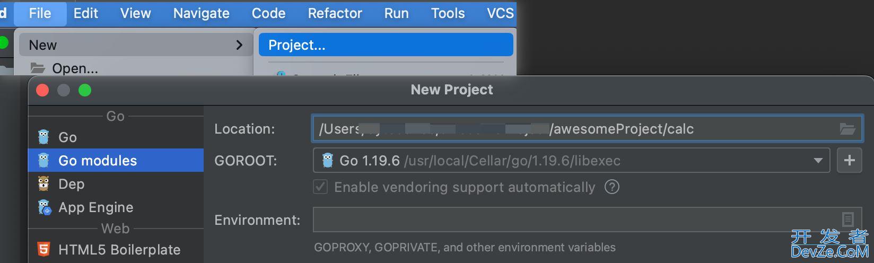
Task: Open the File menu
Action: 40,13
